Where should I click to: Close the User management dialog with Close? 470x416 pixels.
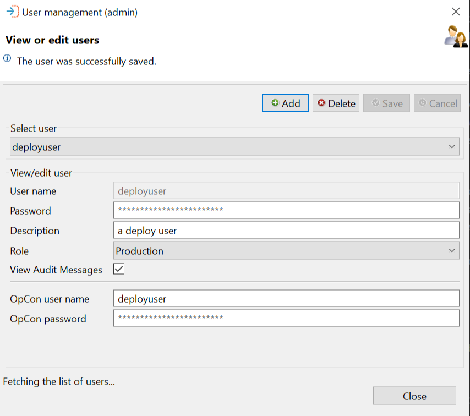point(414,396)
